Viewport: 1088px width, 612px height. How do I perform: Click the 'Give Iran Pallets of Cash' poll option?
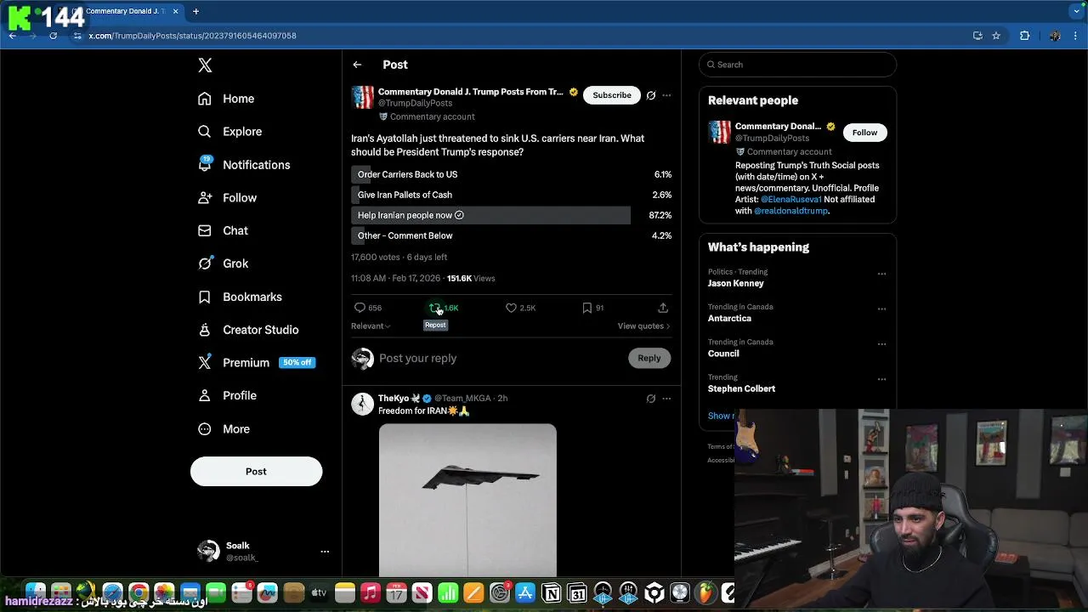coord(512,195)
